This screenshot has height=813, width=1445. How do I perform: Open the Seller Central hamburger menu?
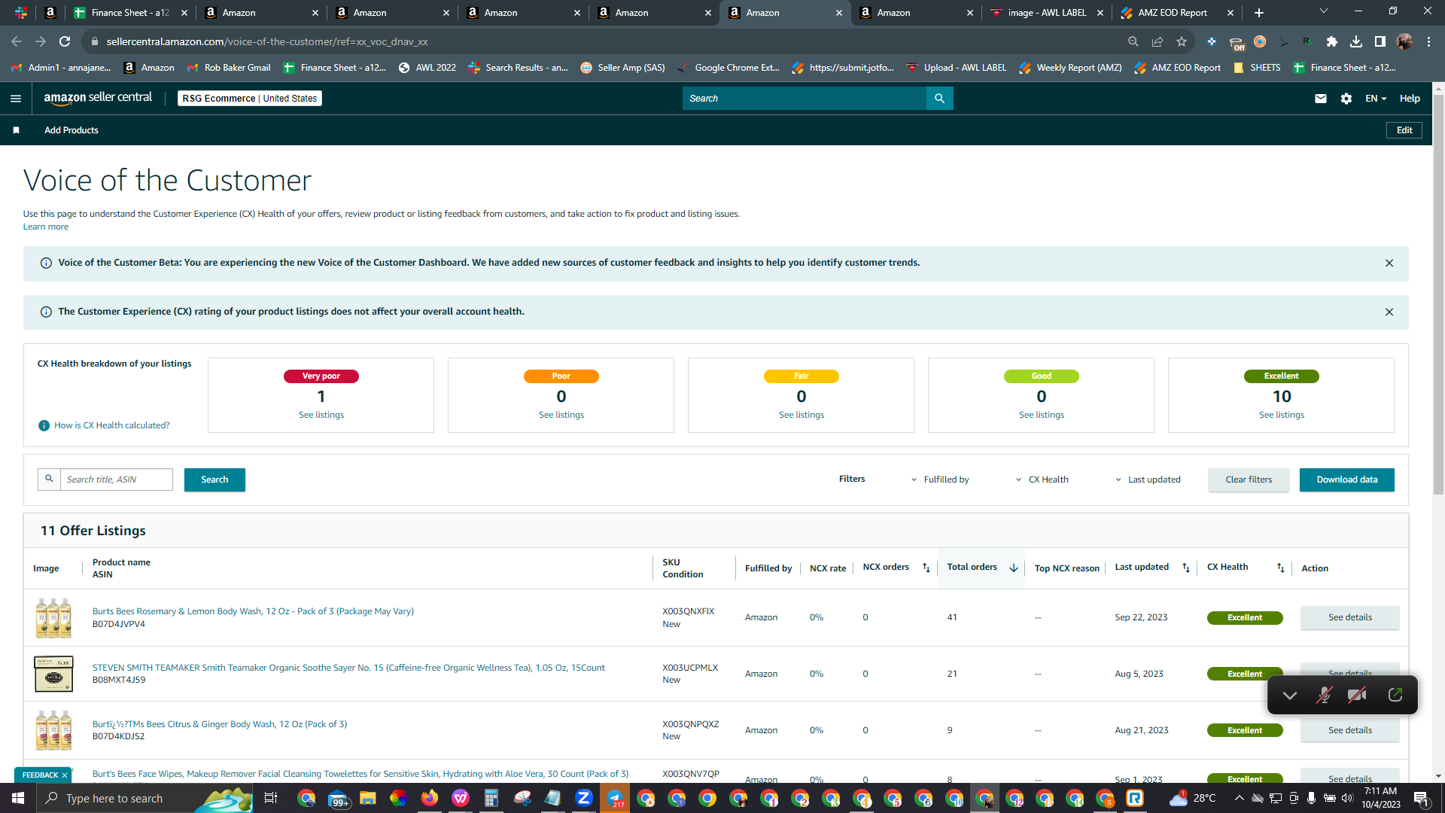(16, 99)
